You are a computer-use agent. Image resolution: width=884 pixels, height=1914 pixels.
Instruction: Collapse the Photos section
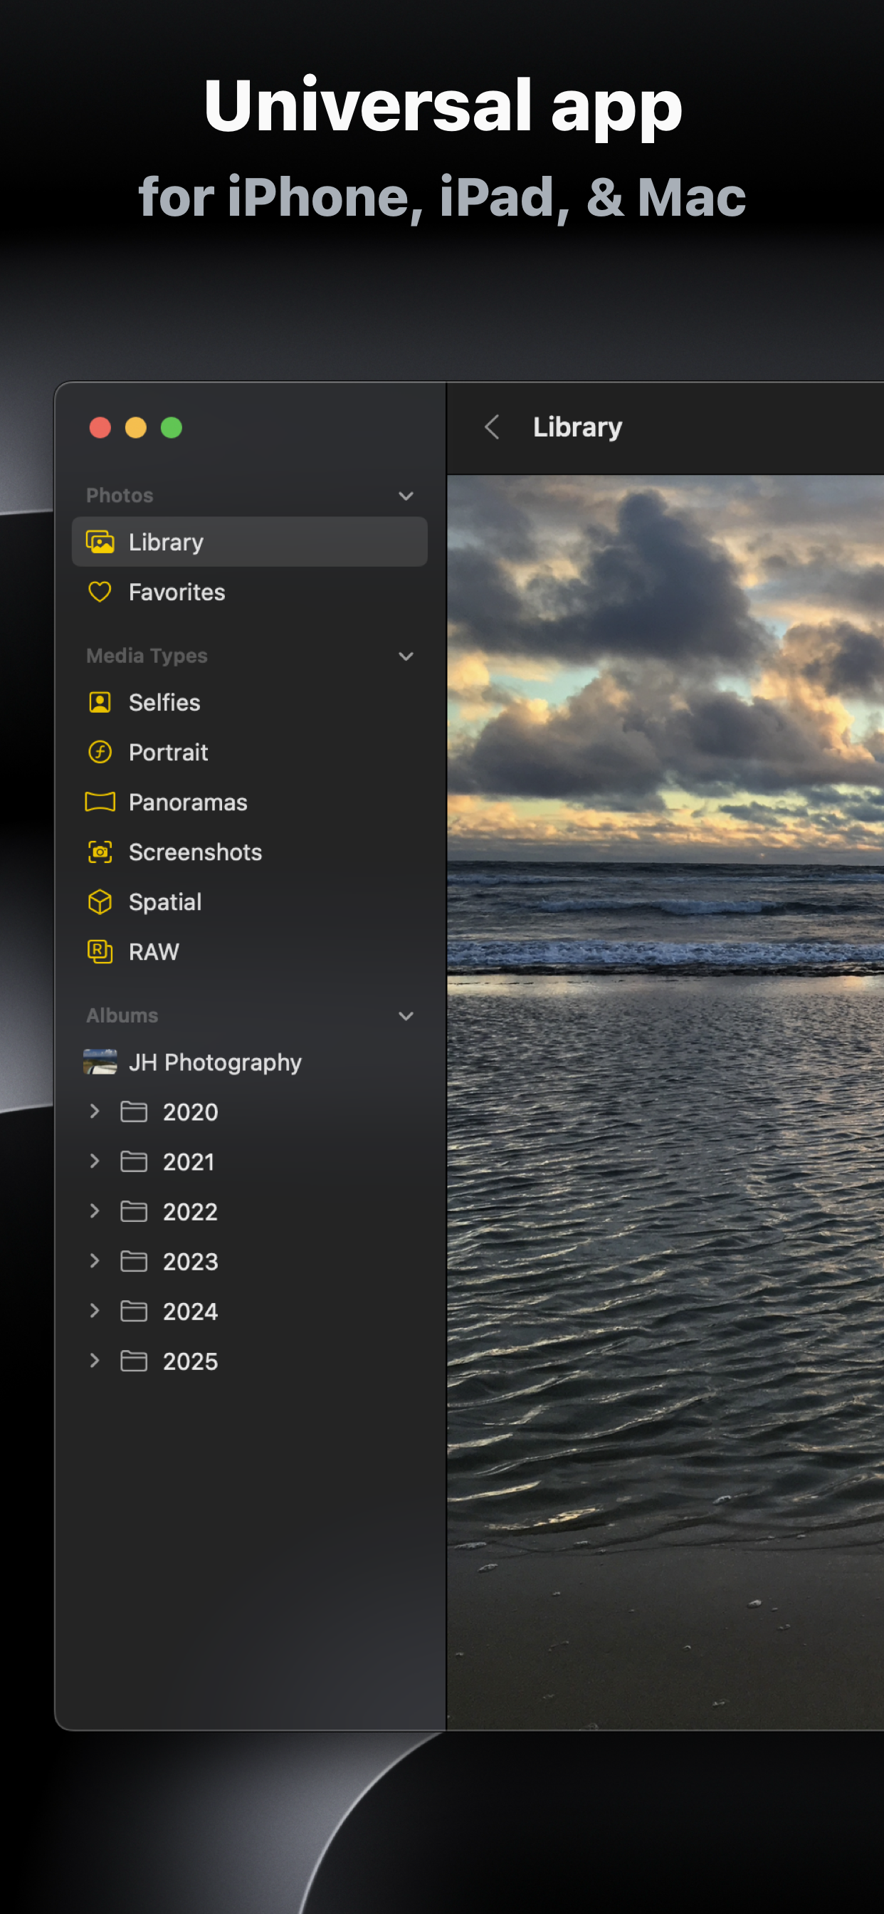pos(406,496)
